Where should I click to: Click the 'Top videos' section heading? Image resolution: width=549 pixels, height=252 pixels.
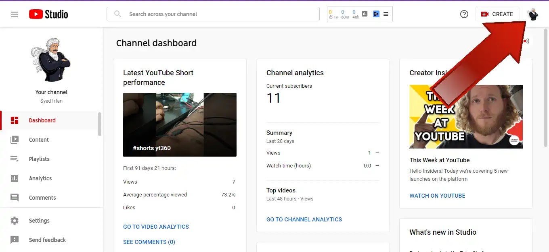coord(281,190)
